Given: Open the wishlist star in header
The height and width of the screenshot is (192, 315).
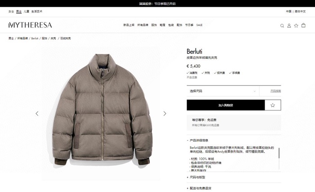Looking at the screenshot, I should [x=296, y=26].
